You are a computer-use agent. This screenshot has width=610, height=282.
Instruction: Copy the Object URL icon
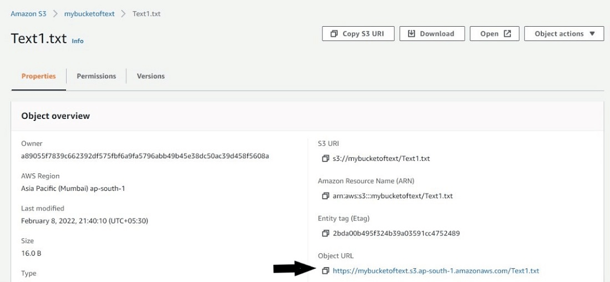pos(325,270)
